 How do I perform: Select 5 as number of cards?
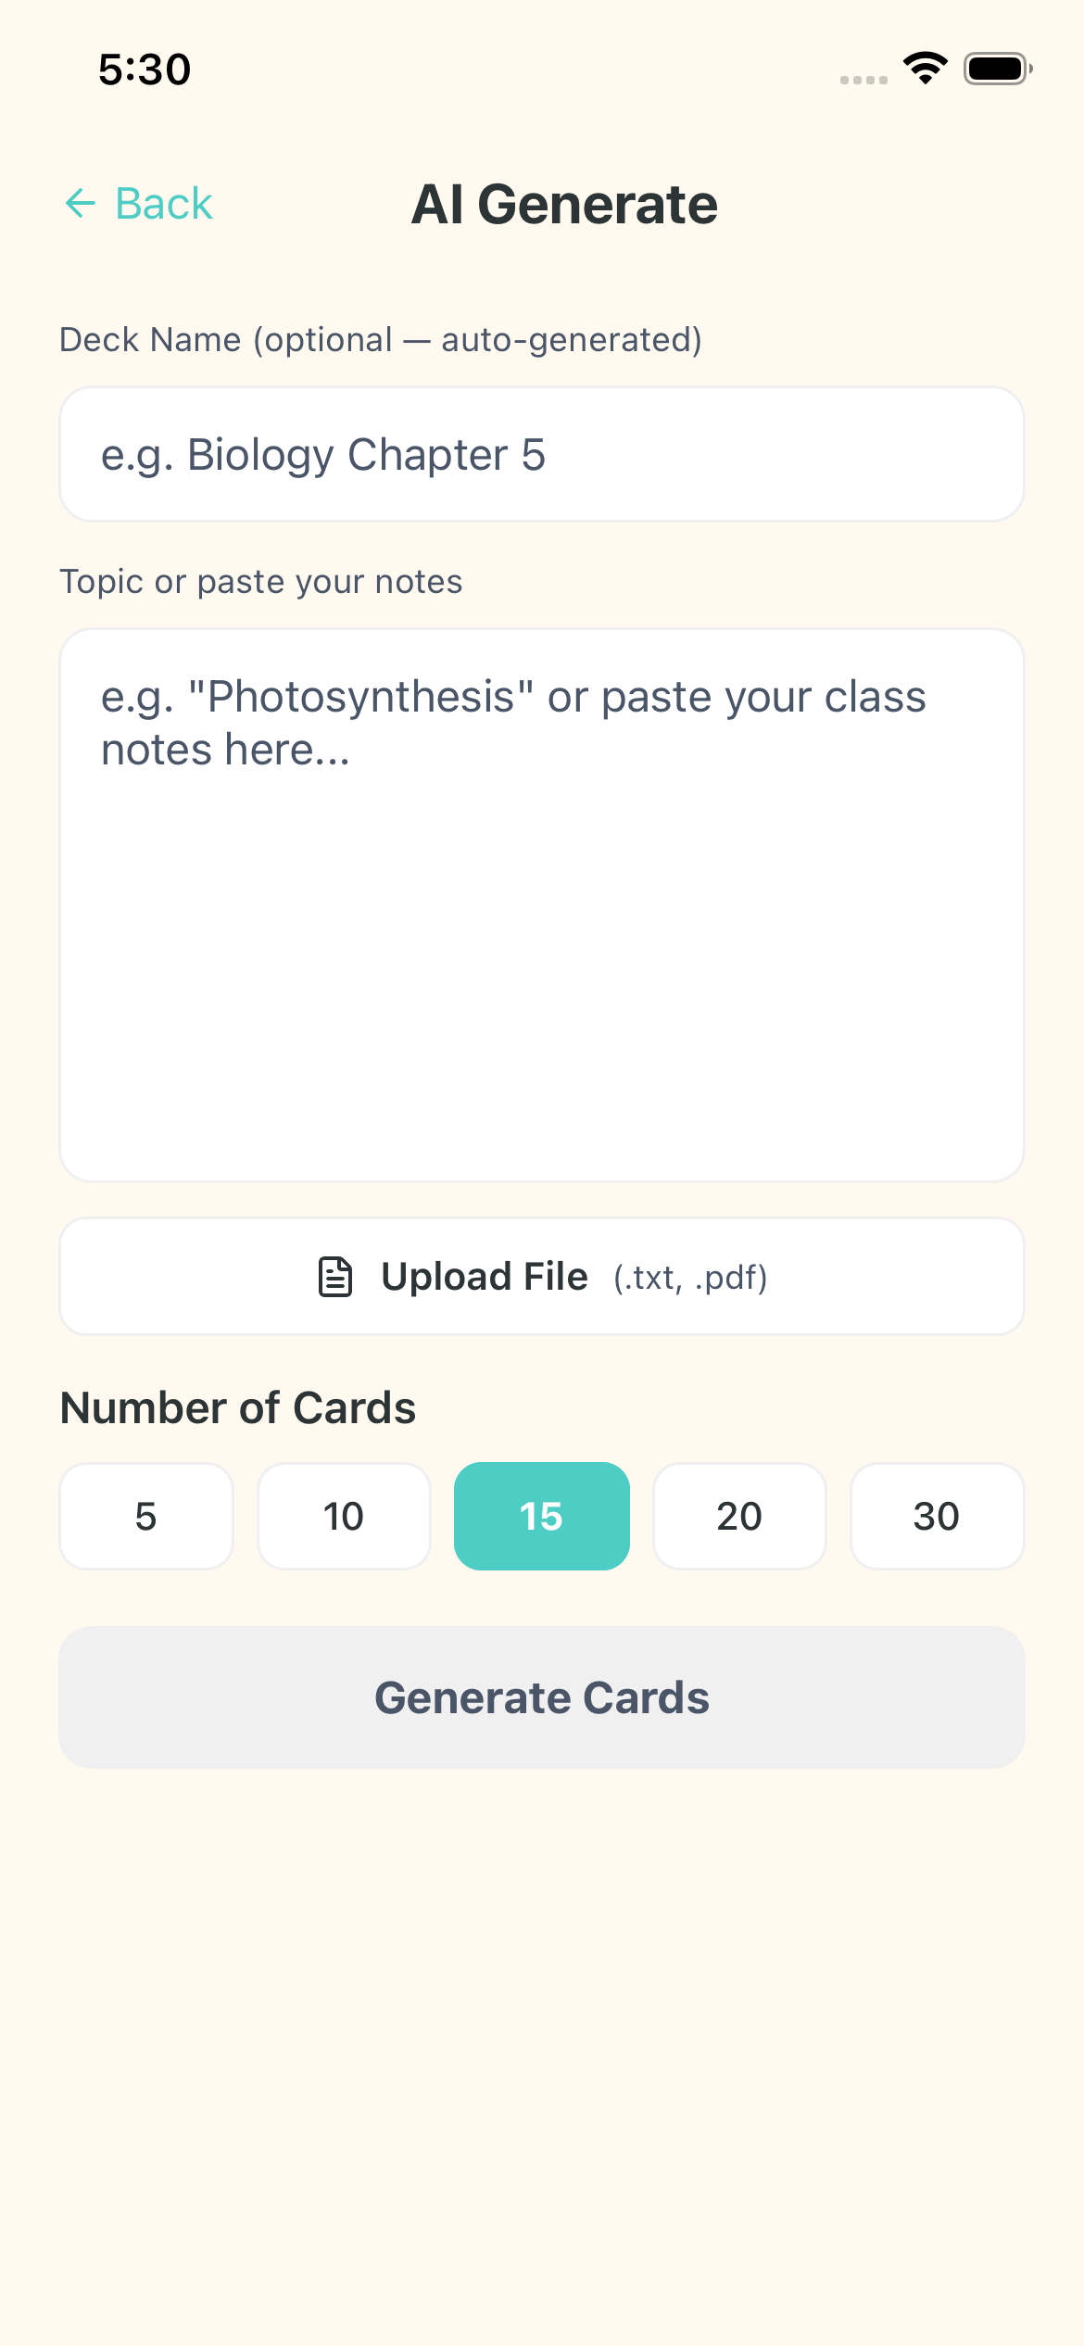click(x=145, y=1516)
